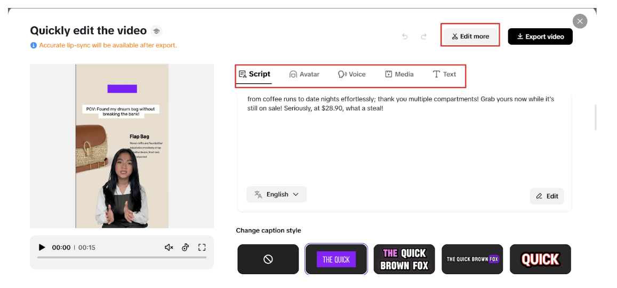Click the TikTok icon under preview

point(186,247)
